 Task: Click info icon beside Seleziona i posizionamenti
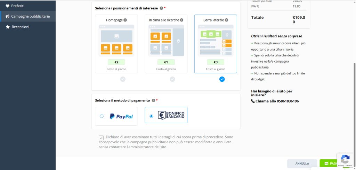click(x=161, y=8)
